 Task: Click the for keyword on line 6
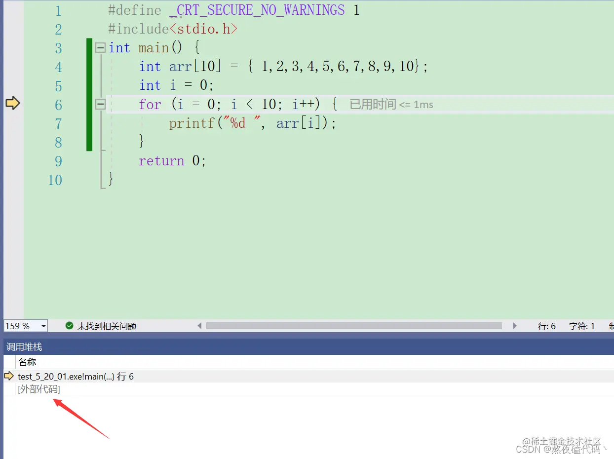pos(150,104)
